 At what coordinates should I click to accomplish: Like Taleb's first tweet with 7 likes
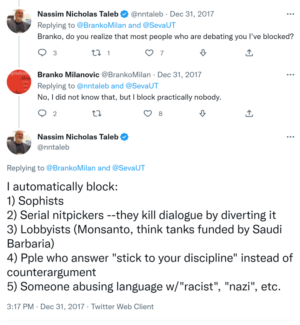149,53
